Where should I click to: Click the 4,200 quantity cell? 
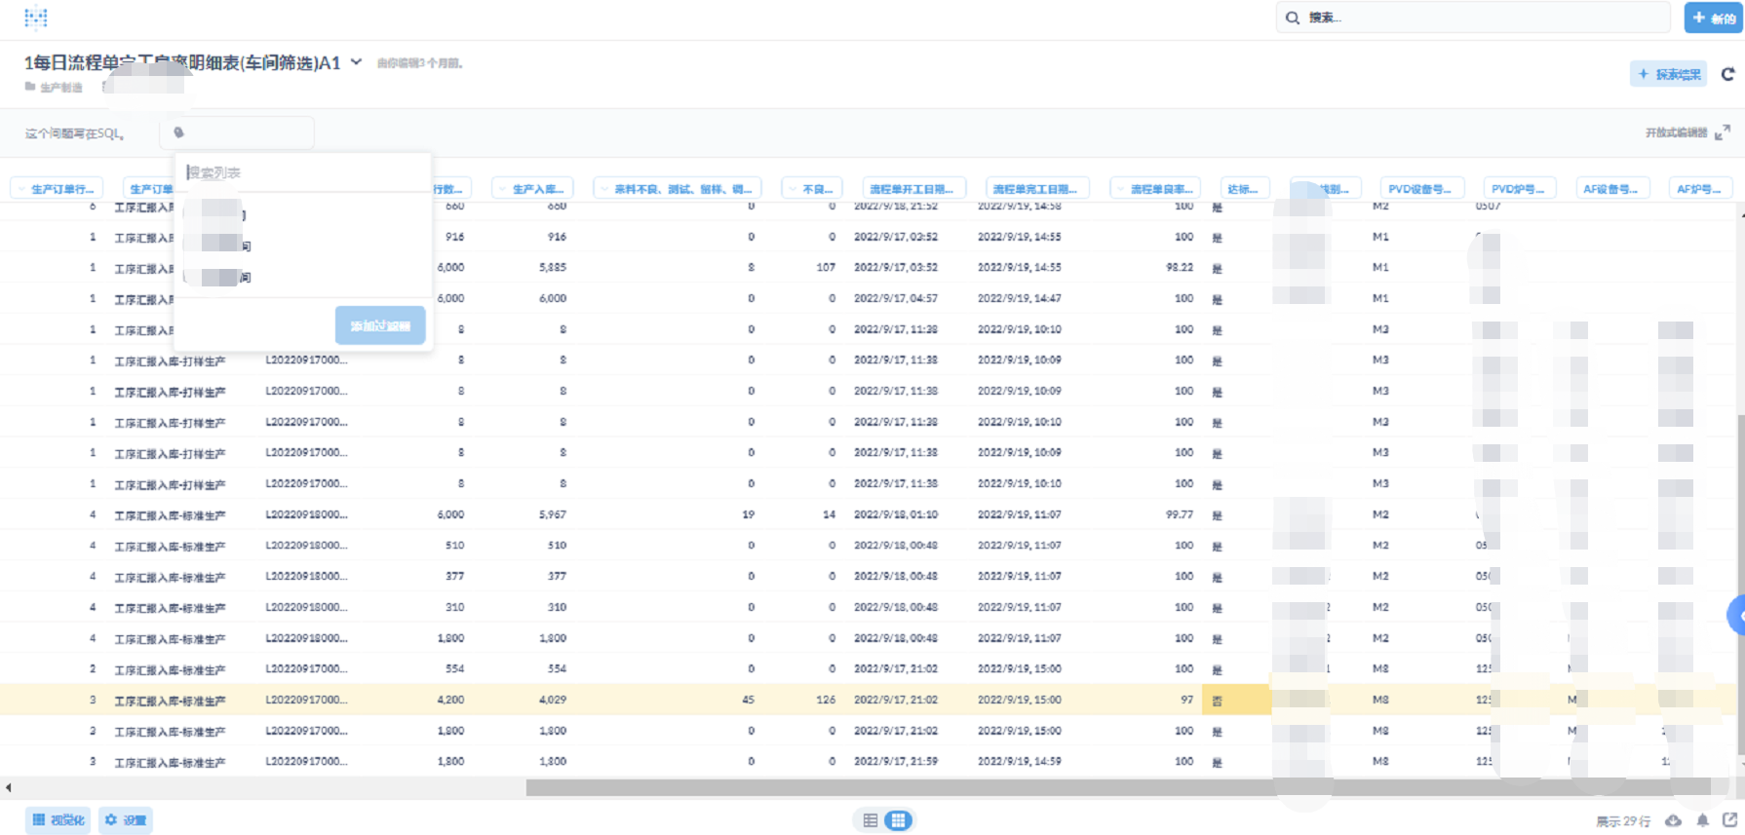coord(450,700)
